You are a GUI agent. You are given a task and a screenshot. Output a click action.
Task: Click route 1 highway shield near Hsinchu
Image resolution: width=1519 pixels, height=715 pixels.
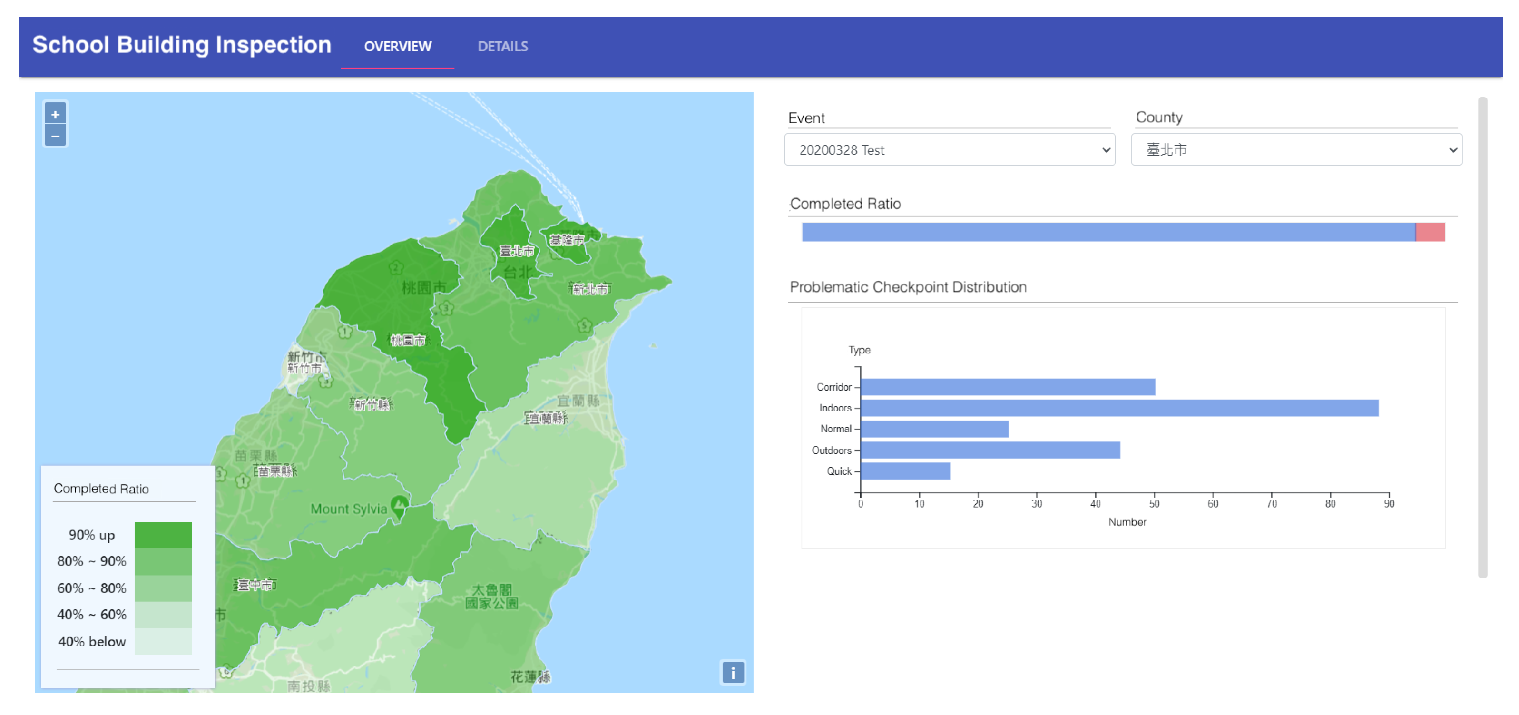[345, 332]
